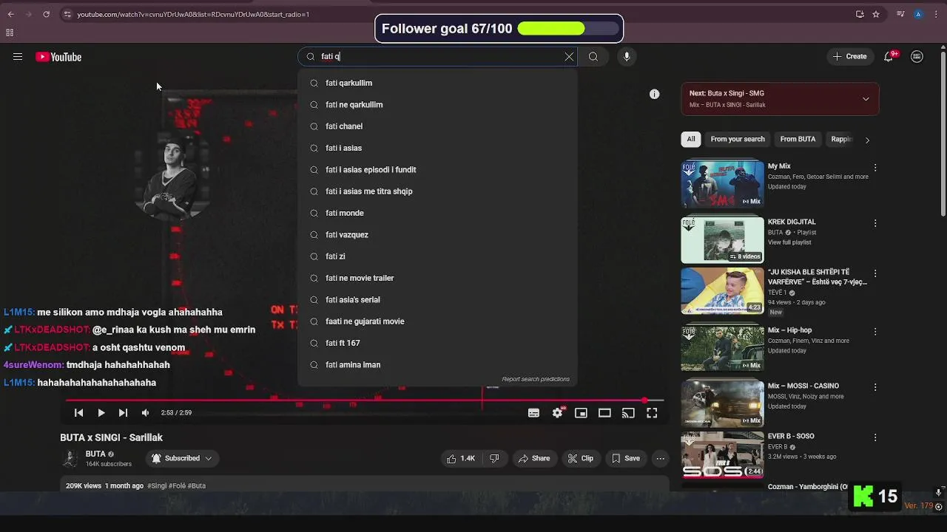The image size is (947, 532).
Task: Start voice search with the microphone
Action: [x=627, y=56]
